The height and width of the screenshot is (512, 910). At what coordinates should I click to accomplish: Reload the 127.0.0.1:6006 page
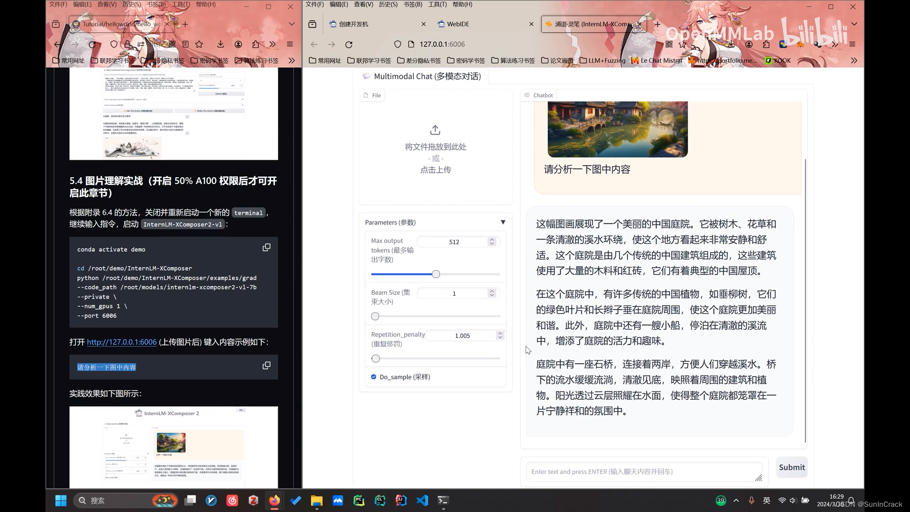349,45
